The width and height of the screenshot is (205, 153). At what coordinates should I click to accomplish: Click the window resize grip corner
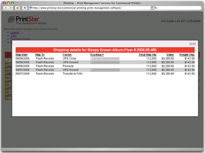tap(202, 150)
